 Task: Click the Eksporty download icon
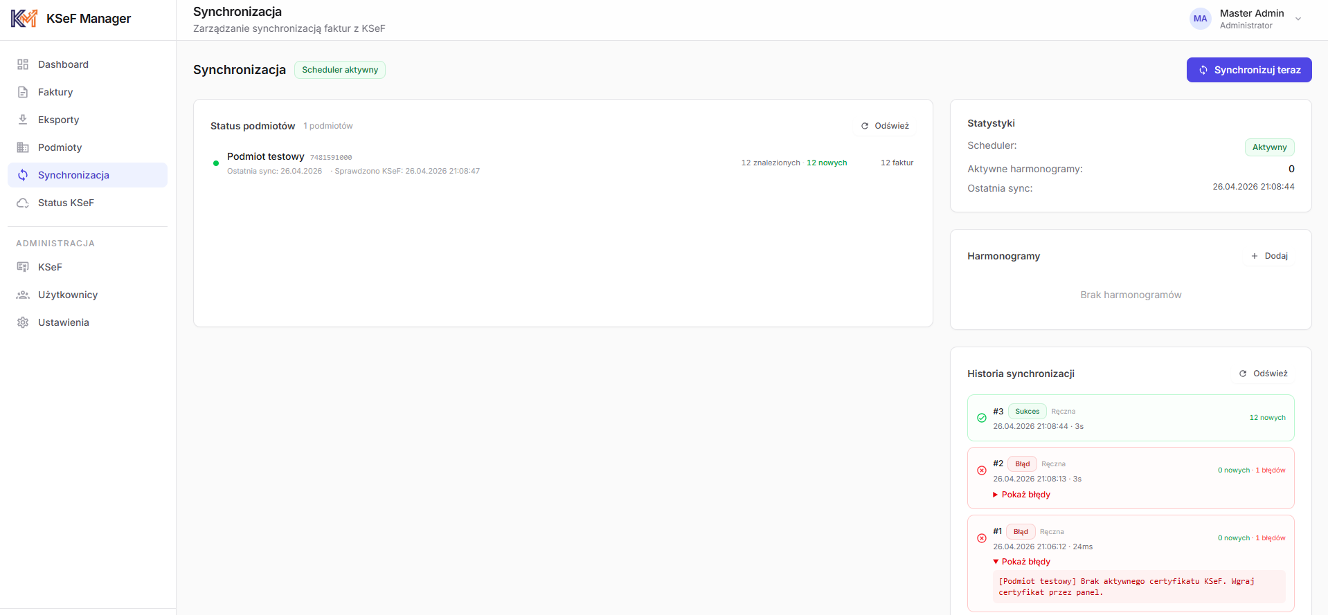coord(23,120)
